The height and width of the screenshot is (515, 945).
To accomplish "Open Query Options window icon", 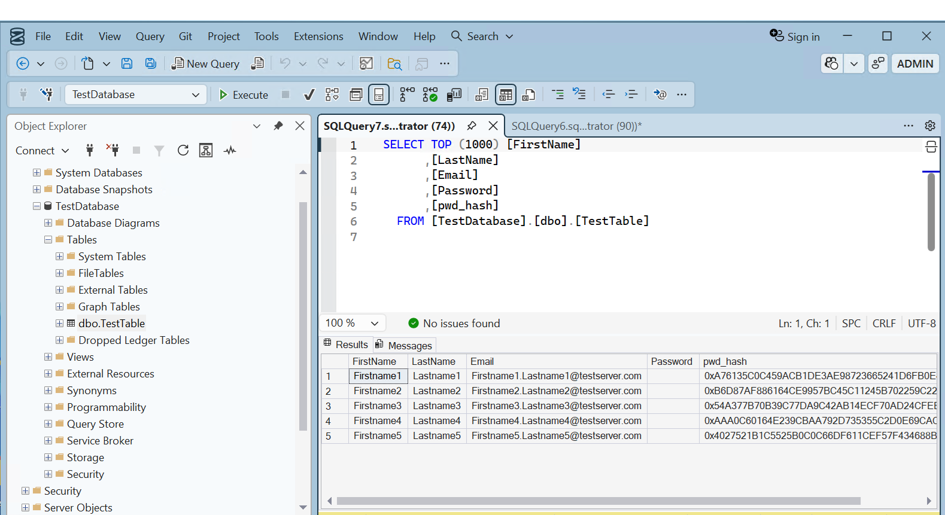I will (356, 95).
